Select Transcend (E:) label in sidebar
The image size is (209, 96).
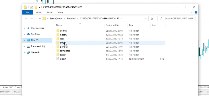pyautogui.click(x=38, y=46)
